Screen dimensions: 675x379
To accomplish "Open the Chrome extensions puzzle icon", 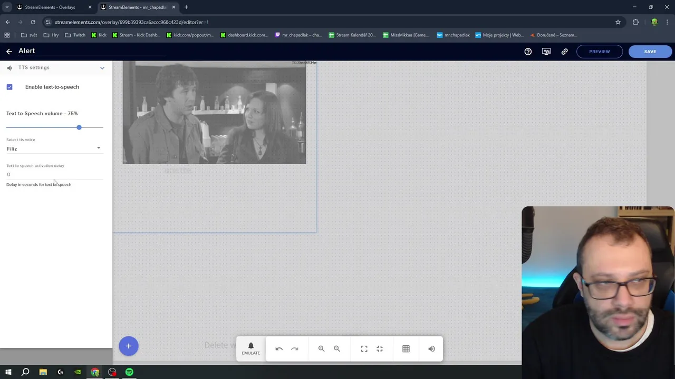I will pos(635,22).
